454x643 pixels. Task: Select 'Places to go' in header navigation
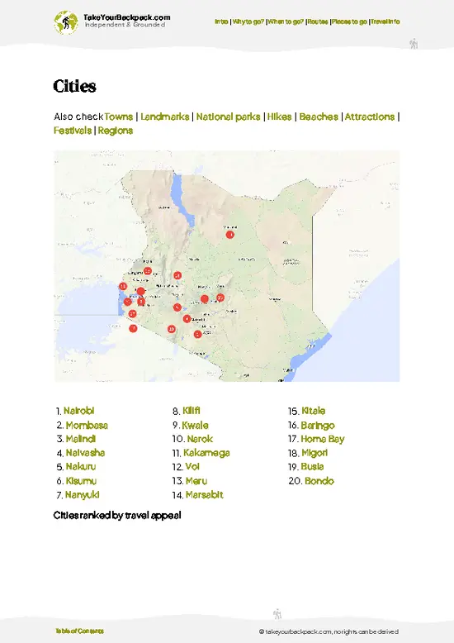349,21
